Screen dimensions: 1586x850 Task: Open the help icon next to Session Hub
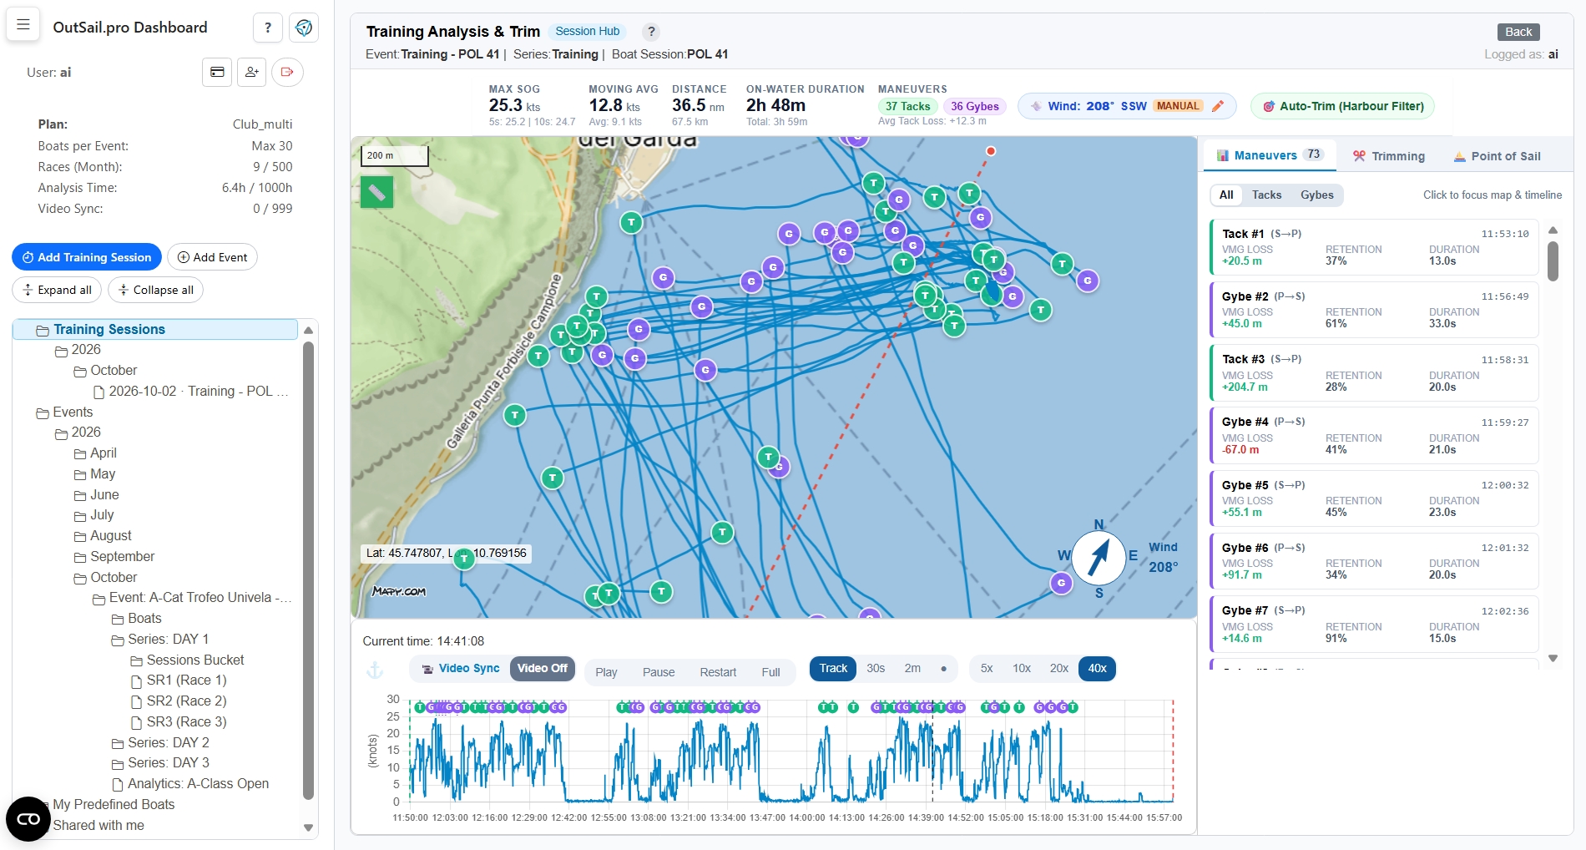(651, 32)
